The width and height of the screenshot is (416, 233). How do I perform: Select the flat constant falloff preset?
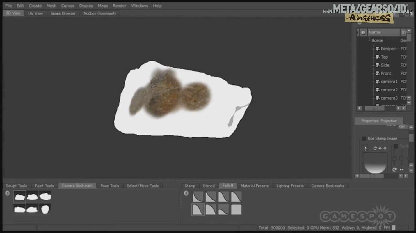pos(236,209)
